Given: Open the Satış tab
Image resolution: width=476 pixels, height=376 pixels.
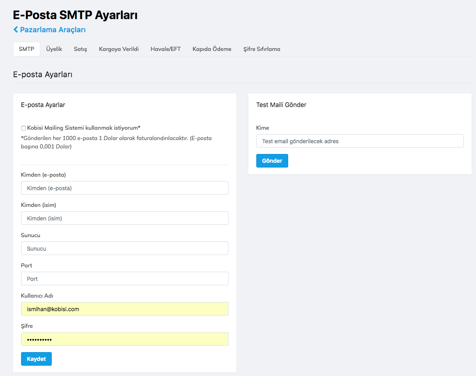Looking at the screenshot, I should (x=80, y=49).
